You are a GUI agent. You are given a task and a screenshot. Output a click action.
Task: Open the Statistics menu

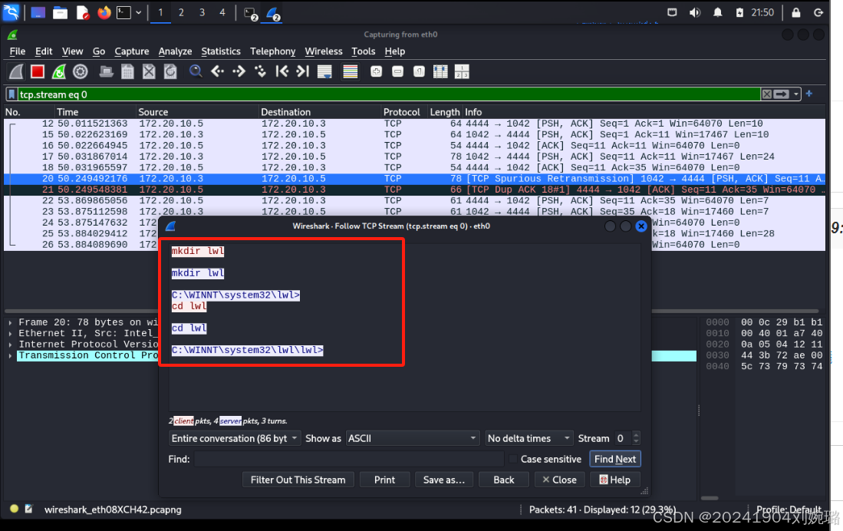click(x=221, y=51)
